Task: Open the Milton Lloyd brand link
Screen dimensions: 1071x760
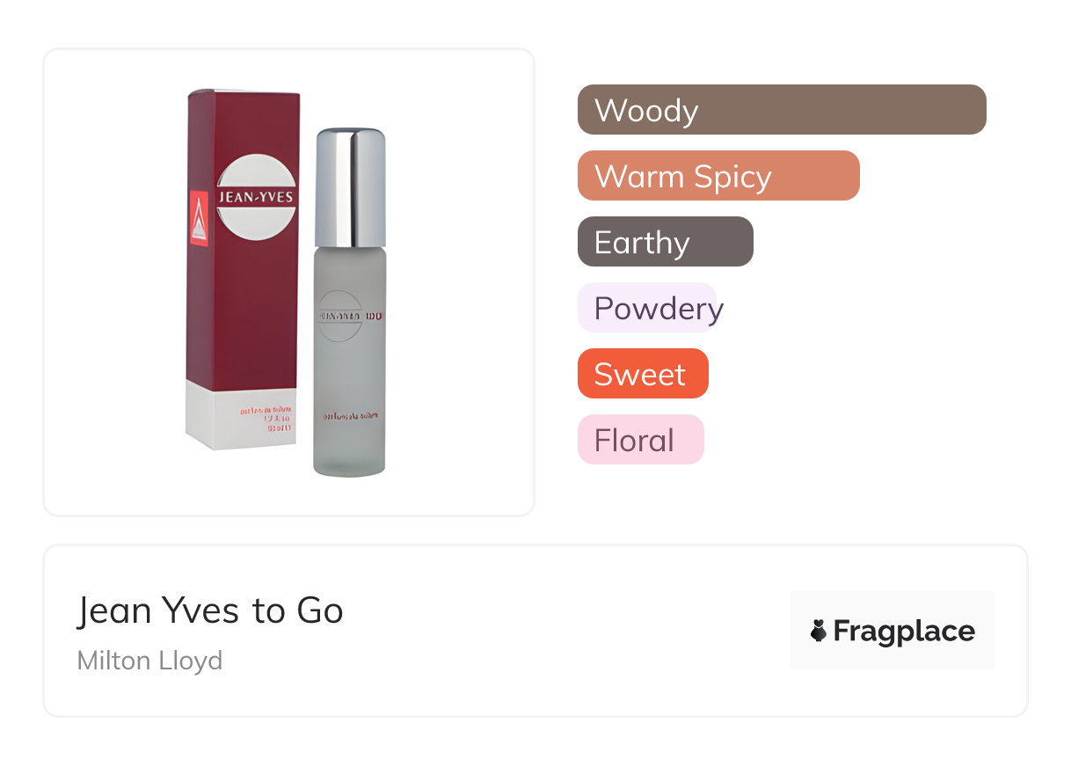Action: point(149,661)
